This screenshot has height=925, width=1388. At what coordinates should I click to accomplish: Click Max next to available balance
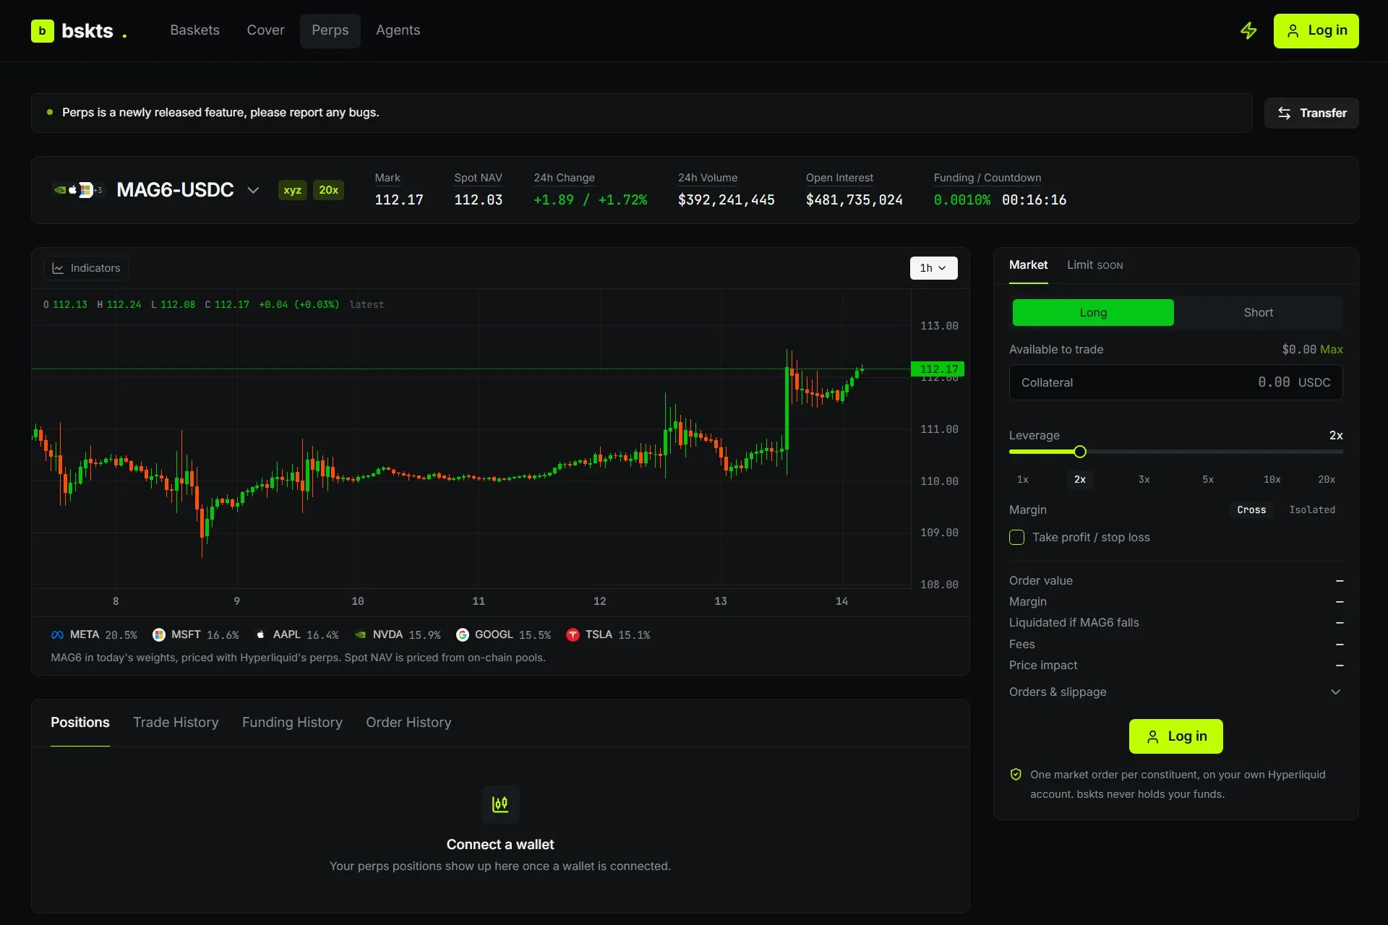1332,350
